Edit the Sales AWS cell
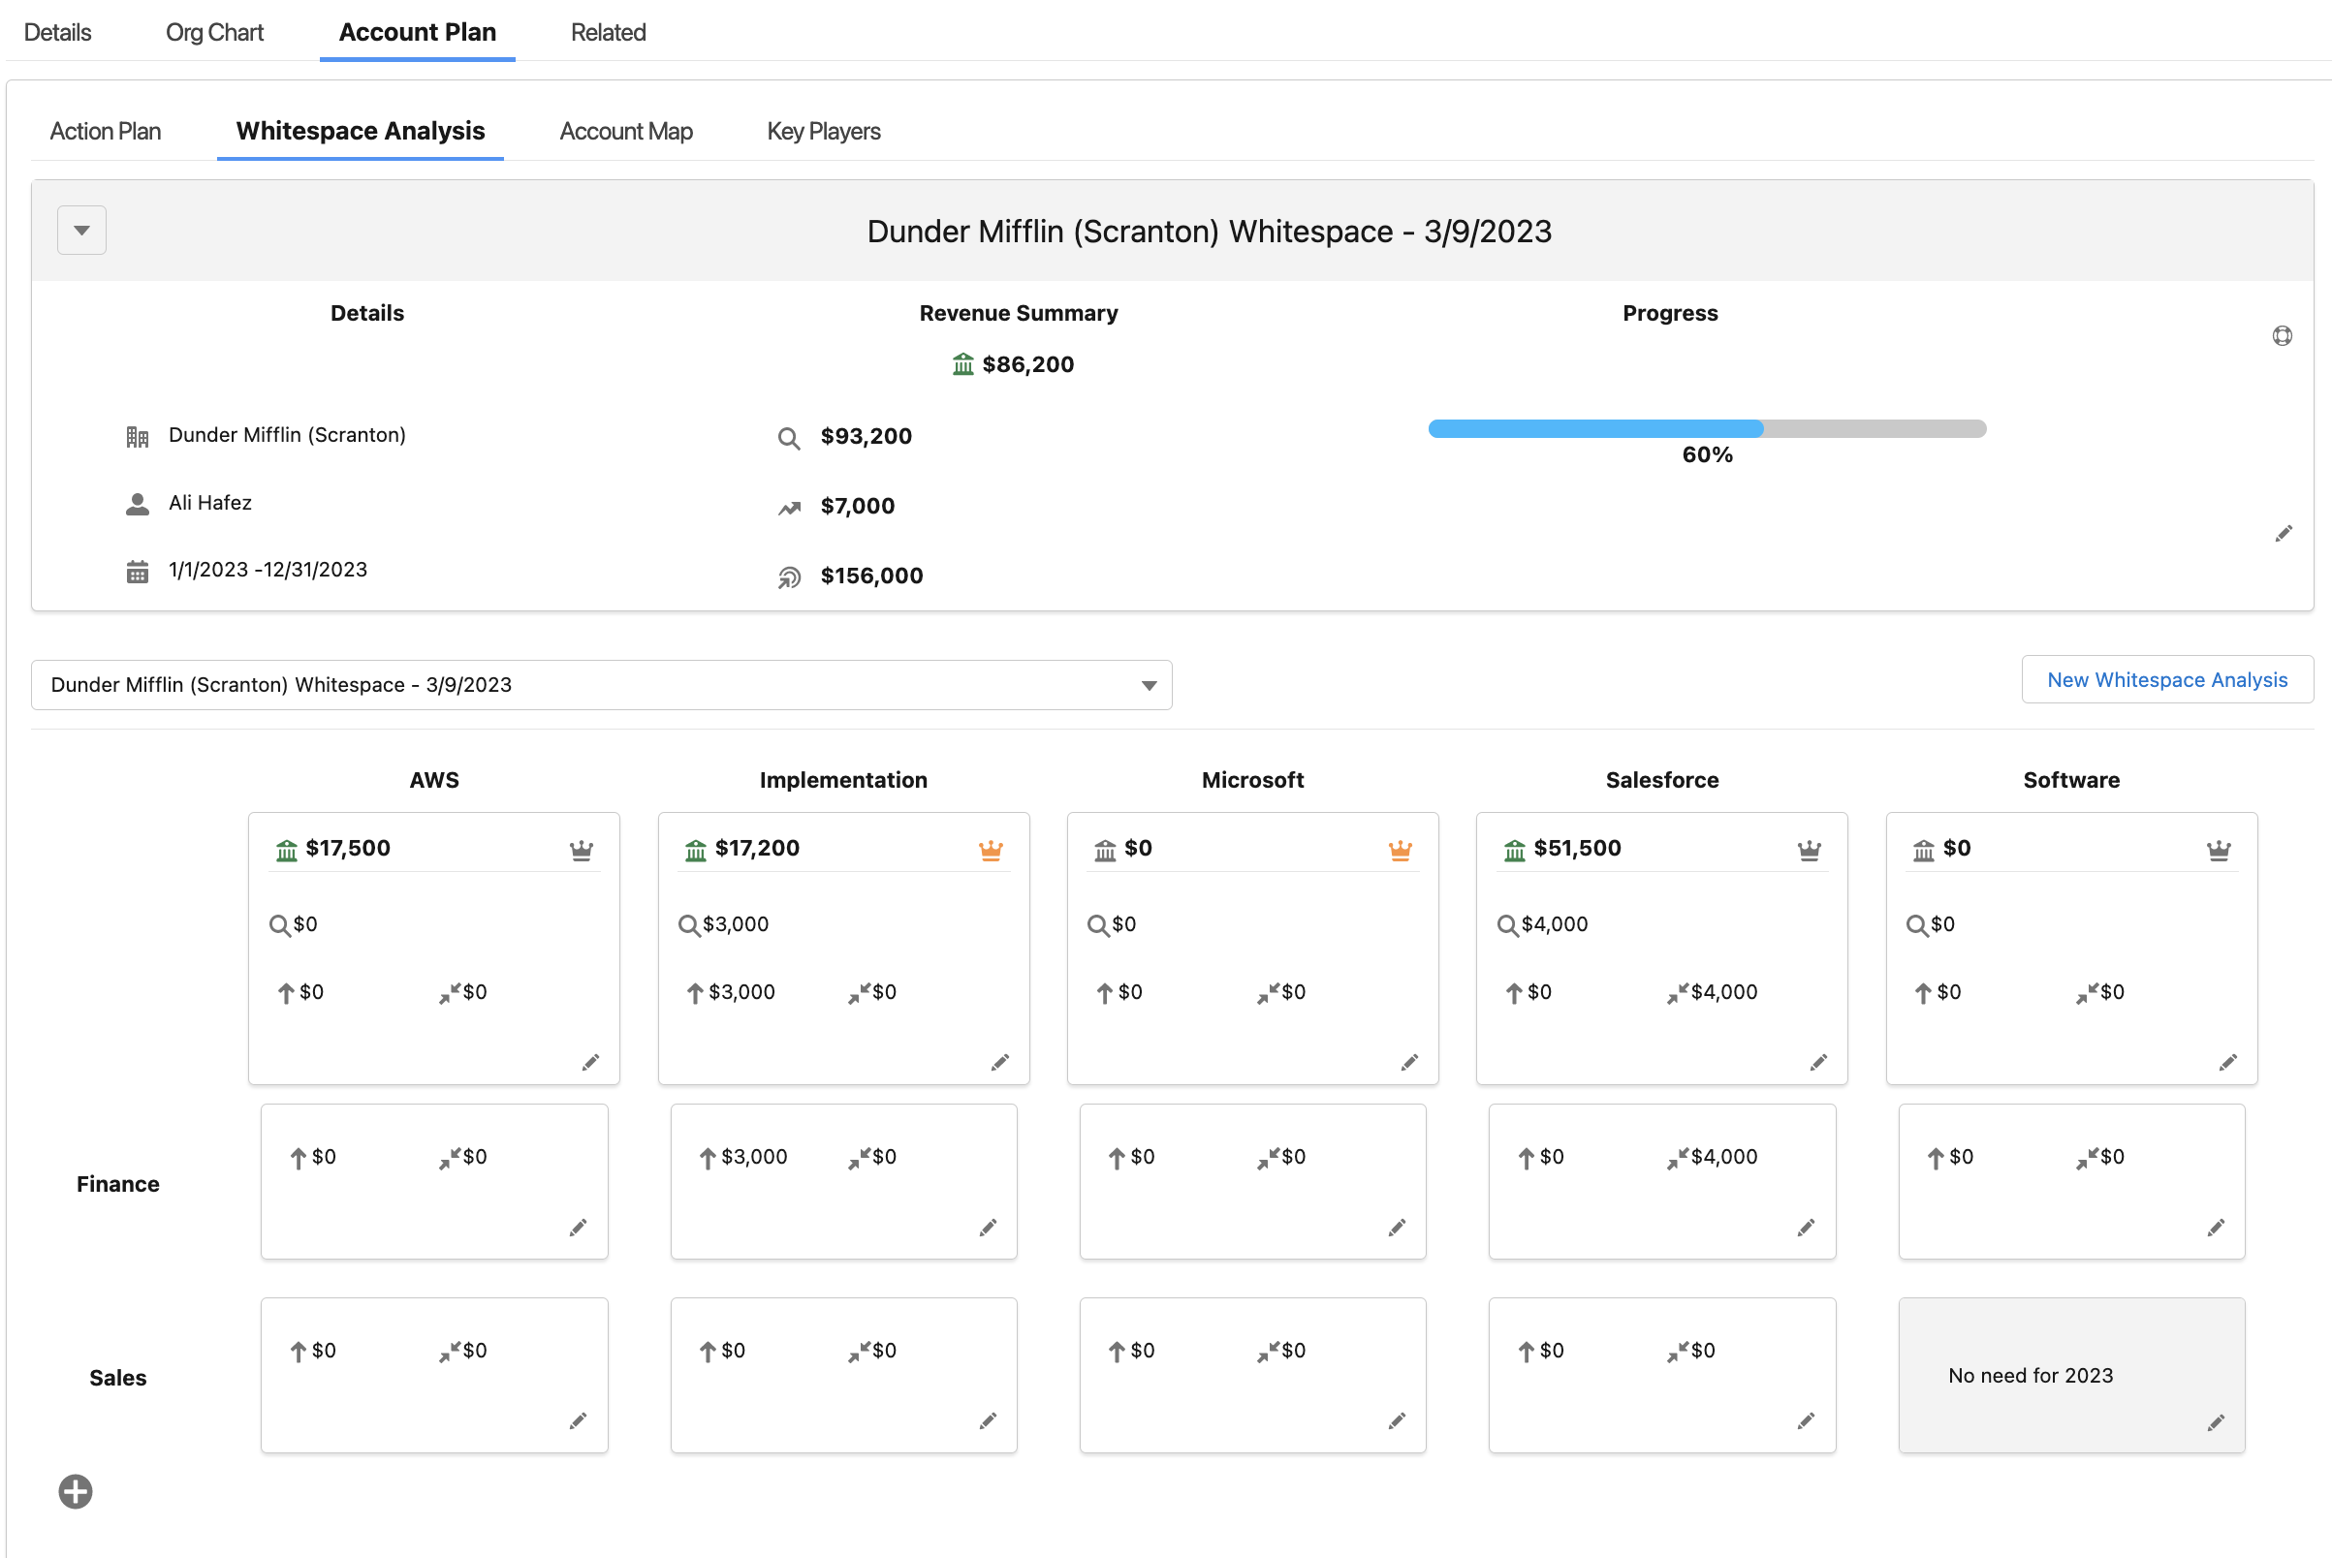Image resolution: width=2332 pixels, height=1558 pixels. pyautogui.click(x=578, y=1420)
